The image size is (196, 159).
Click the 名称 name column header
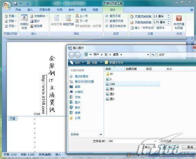[114, 69]
